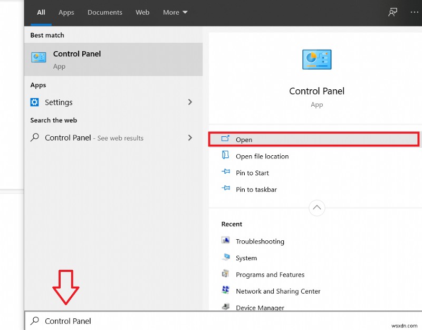Select the Settings gear icon under Apps
422x330 pixels.
click(x=35, y=102)
